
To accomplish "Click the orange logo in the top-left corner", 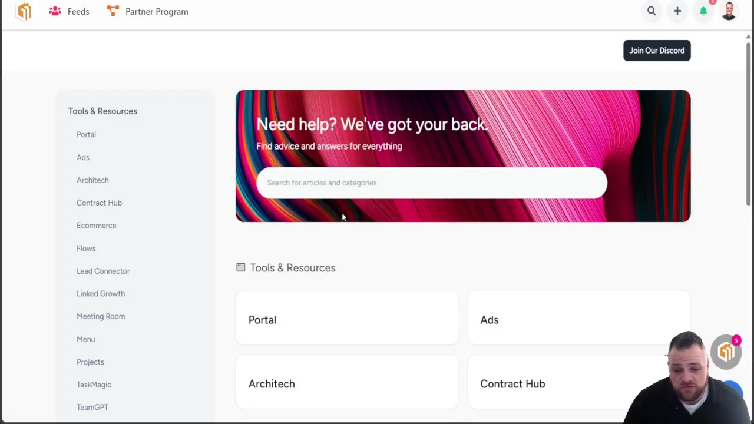I will pos(24,11).
